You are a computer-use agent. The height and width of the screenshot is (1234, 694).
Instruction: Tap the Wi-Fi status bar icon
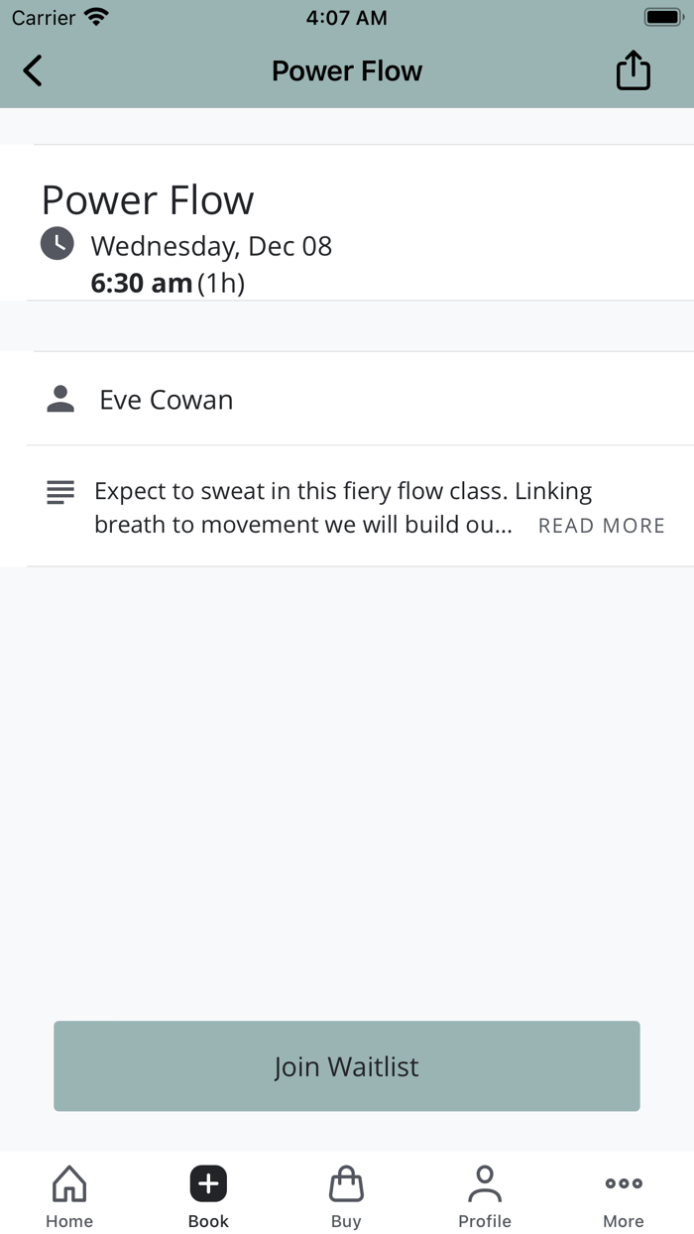coord(96,17)
